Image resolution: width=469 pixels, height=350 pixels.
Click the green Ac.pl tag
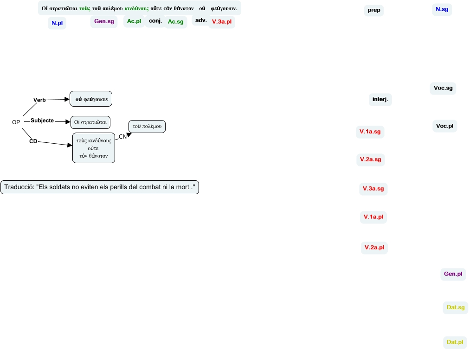point(134,21)
